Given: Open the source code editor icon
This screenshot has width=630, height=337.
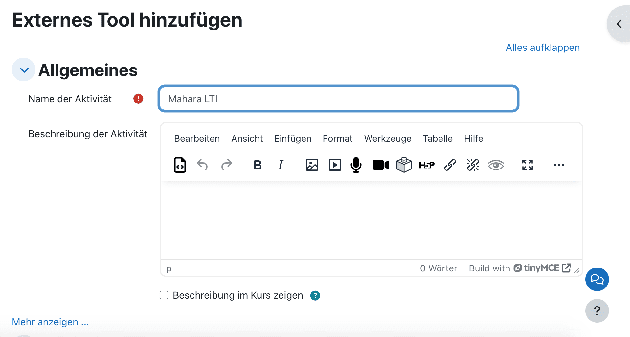Looking at the screenshot, I should 180,165.
